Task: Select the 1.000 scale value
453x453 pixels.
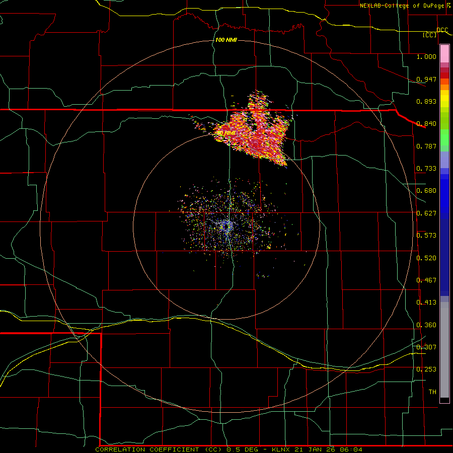Action: click(426, 56)
